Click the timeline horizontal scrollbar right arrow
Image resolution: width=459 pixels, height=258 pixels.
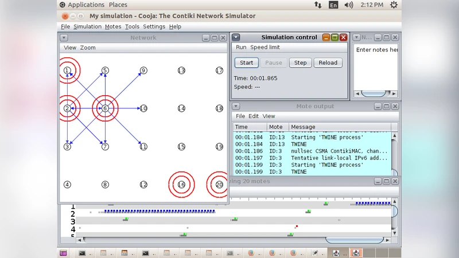point(388,240)
